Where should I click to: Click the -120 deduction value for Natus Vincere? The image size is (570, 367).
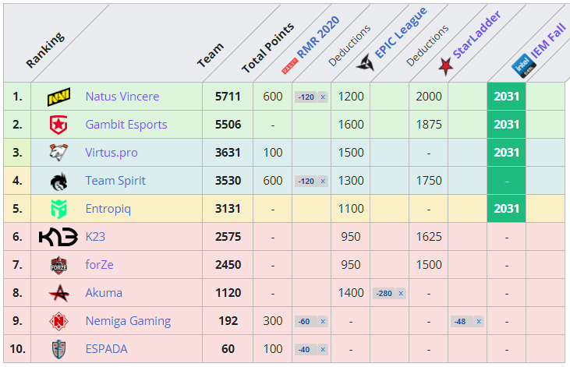pyautogui.click(x=306, y=97)
